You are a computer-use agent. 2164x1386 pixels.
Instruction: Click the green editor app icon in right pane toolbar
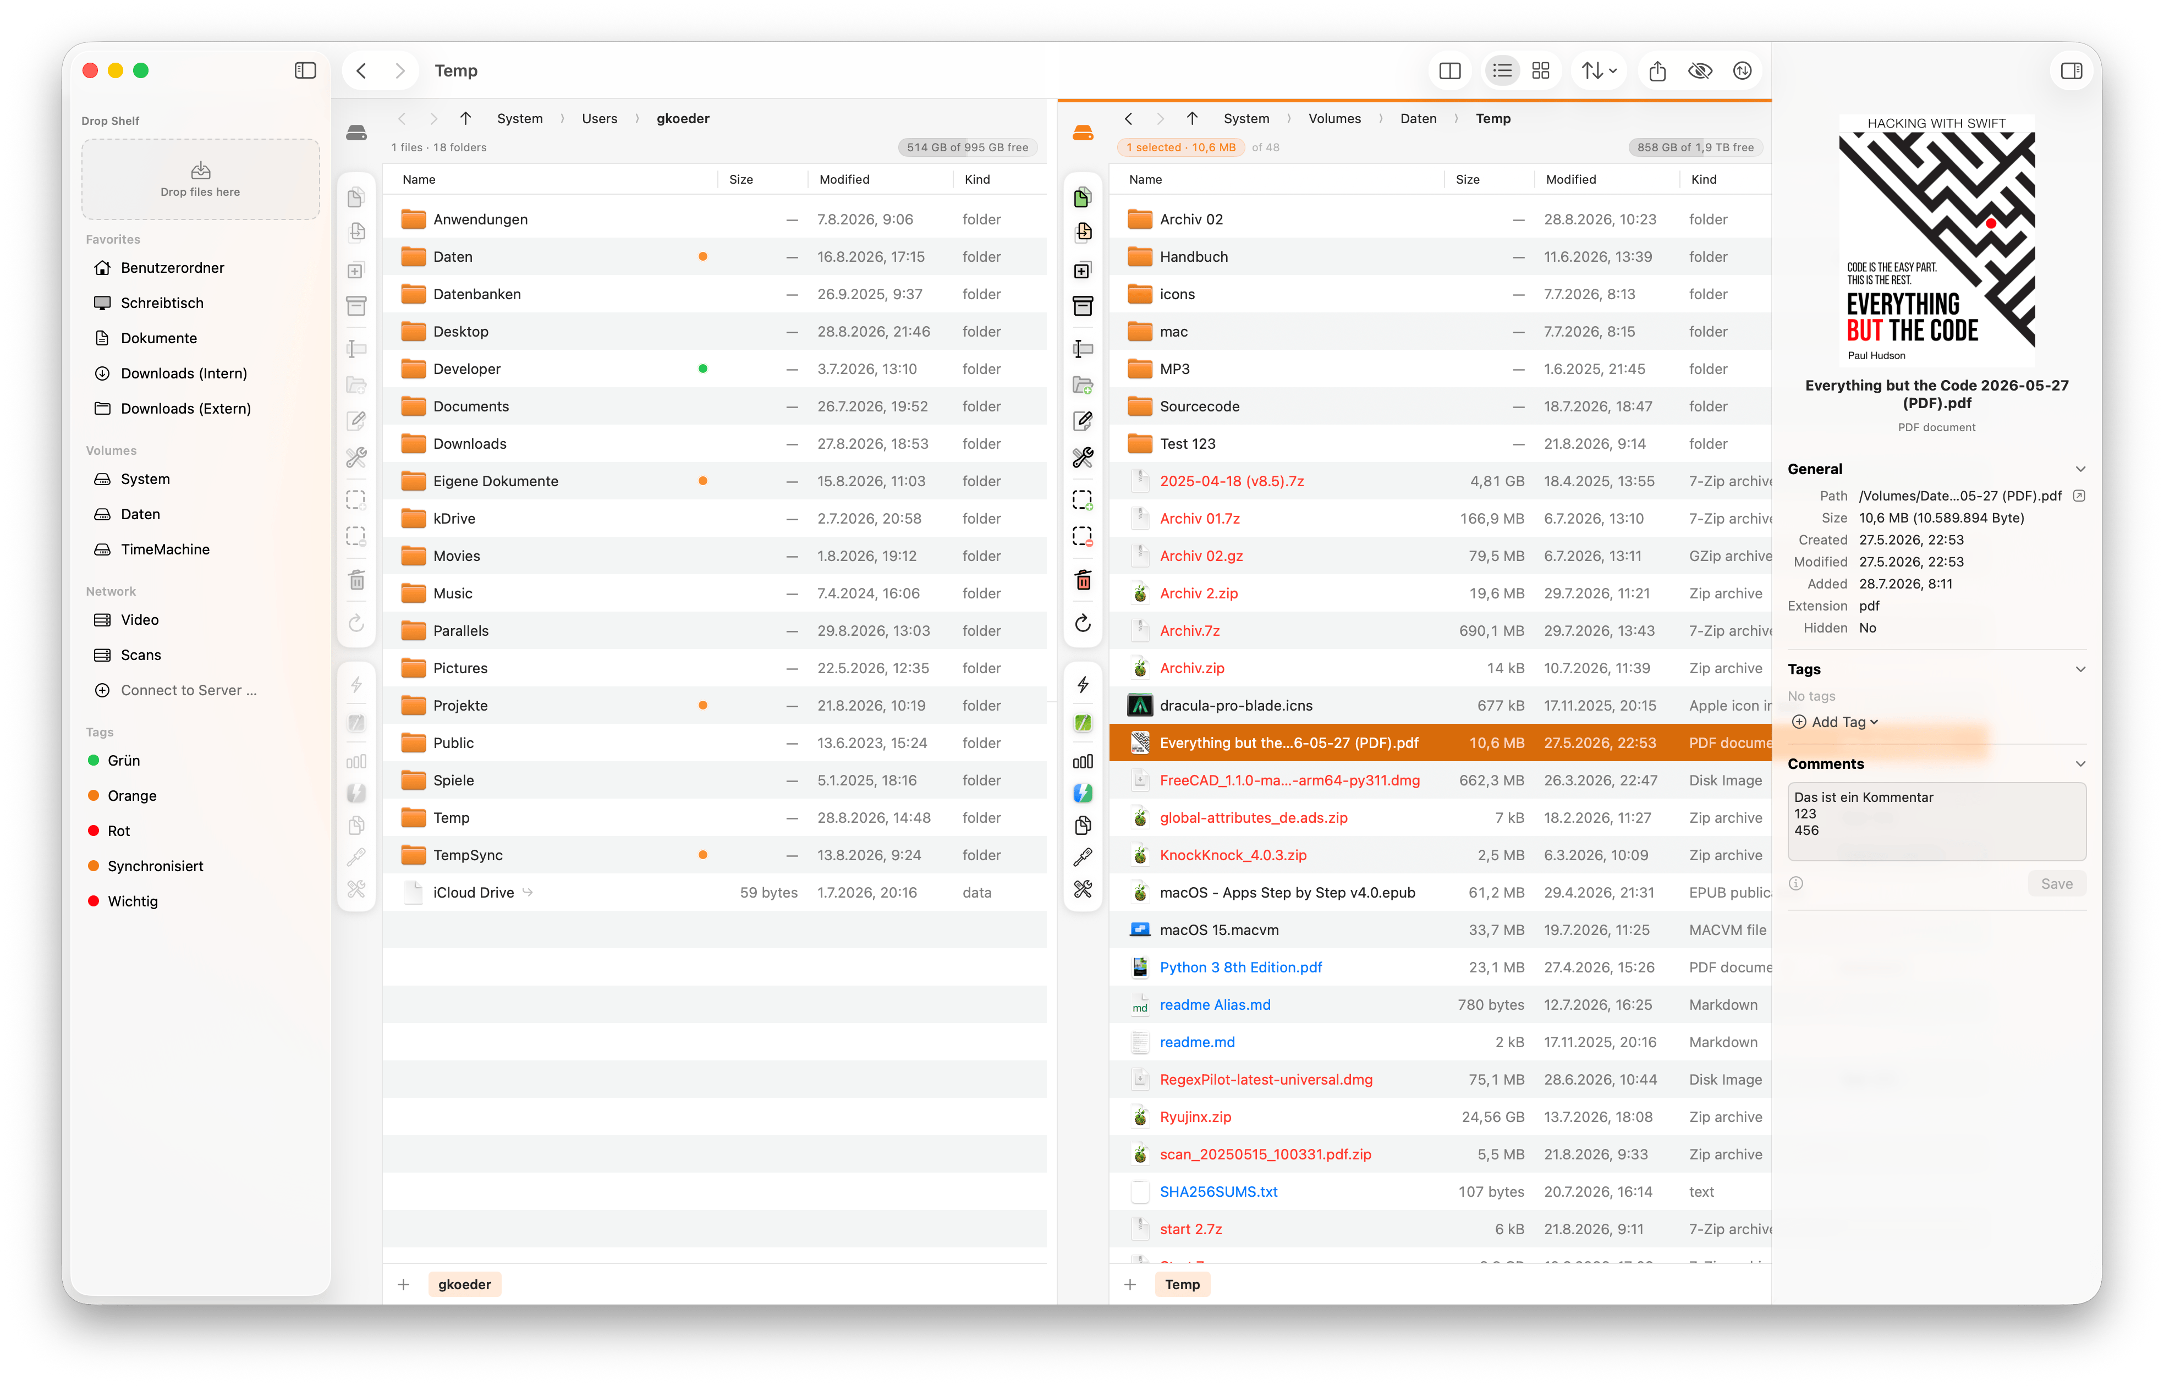1082,723
